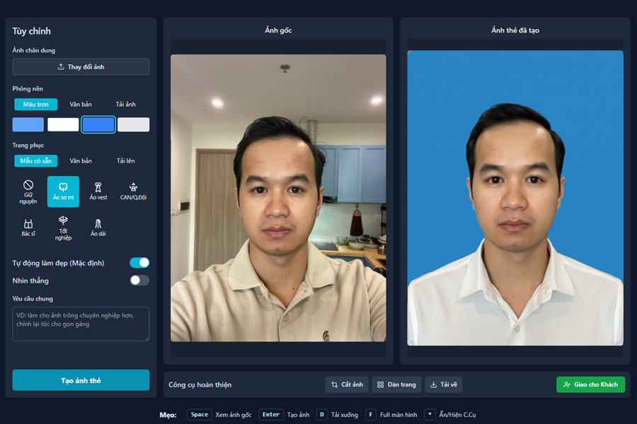
Task: Pick the white background color swatch
Action: 63,124
